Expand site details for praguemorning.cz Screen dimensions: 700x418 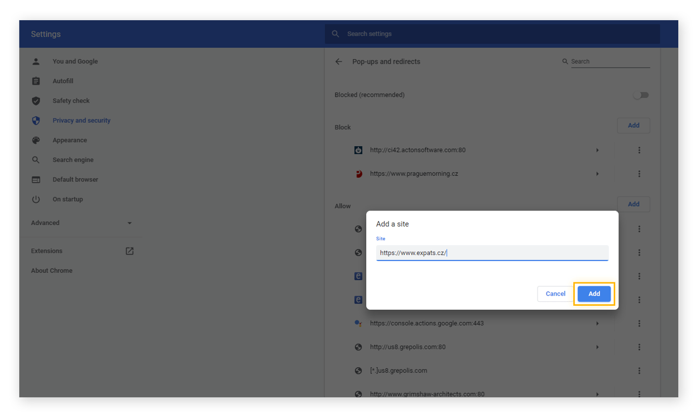597,174
